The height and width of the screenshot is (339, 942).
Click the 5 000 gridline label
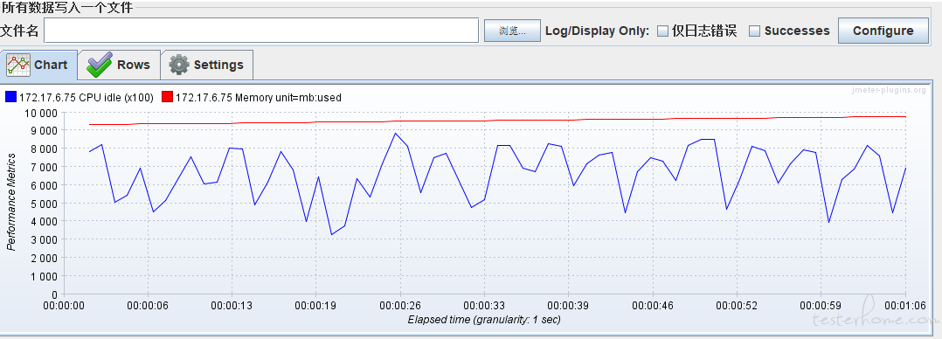[x=40, y=204]
